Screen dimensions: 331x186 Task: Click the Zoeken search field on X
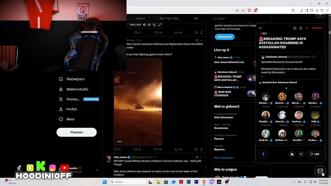pos(241,19)
